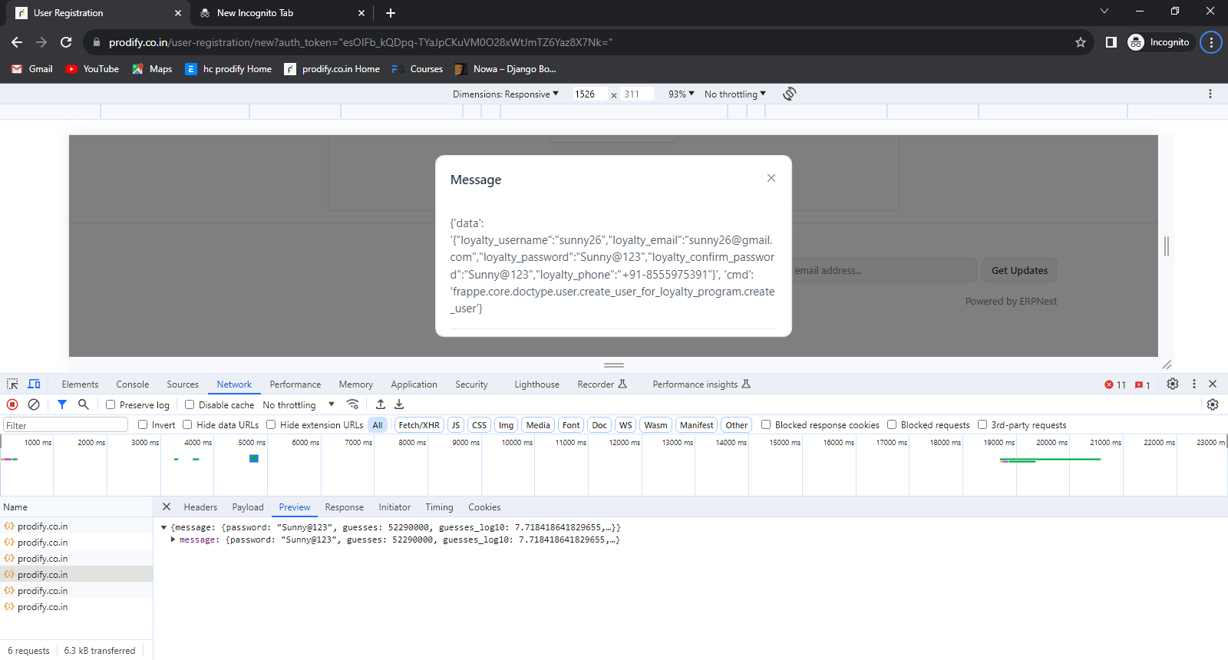Viewport: 1228px width, 660px height.
Task: Open the Response tab
Action: tap(344, 507)
